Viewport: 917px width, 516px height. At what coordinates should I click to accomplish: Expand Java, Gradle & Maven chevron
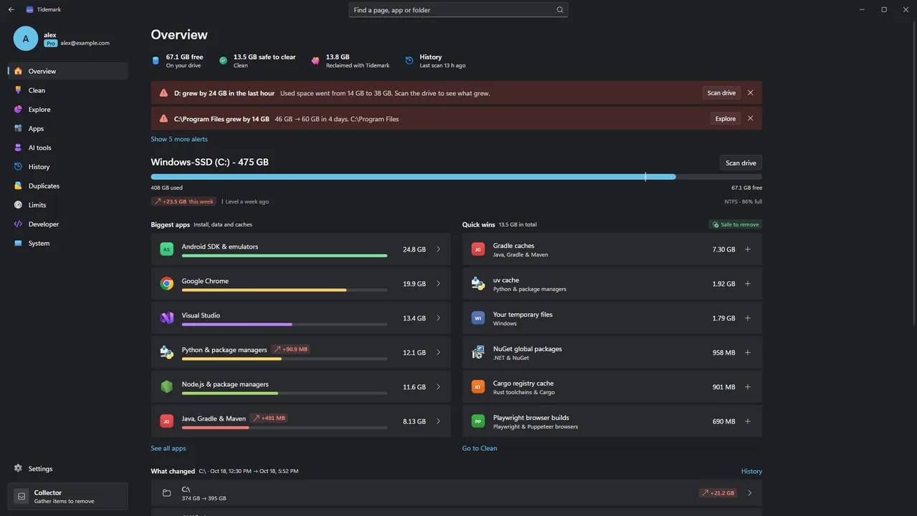tap(438, 421)
